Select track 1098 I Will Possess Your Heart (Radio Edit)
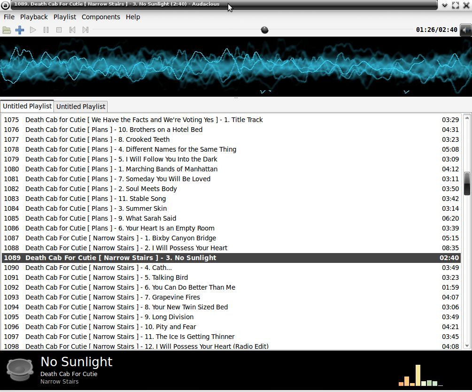The width and height of the screenshot is (472, 392). [231, 346]
